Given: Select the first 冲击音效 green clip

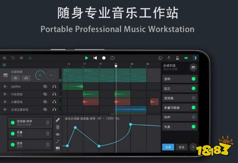Looking at the screenshot, I should point(91,94).
